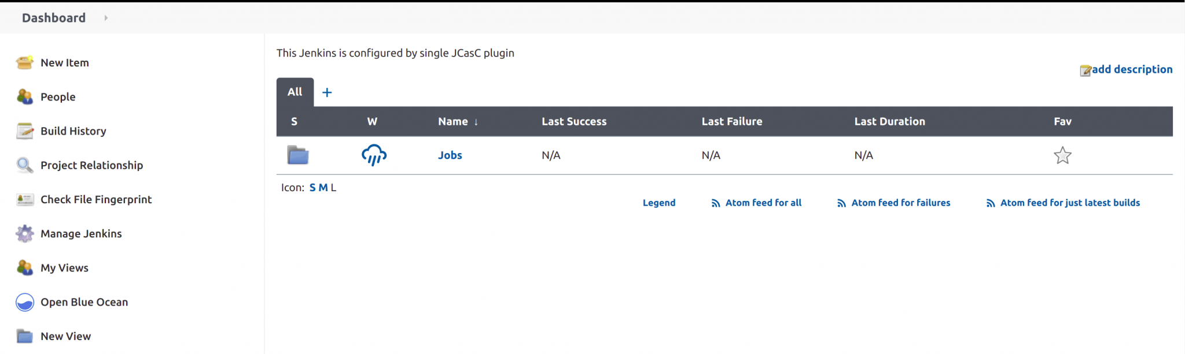This screenshot has height=354, width=1185.
Task: Open Project Relationship magnifier icon
Action: tap(24, 165)
